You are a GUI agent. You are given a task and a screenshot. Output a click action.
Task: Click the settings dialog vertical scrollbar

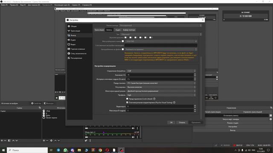(x=201, y=88)
